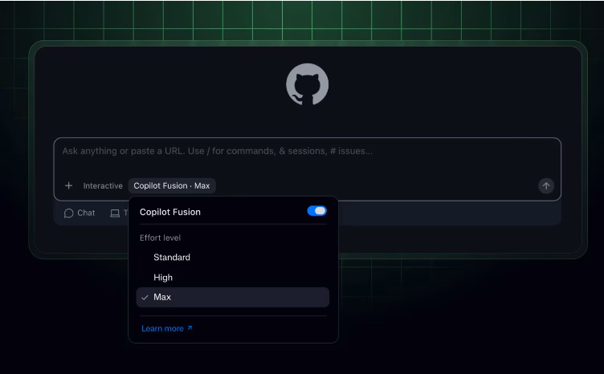Click the laptop icon beside Chat

point(115,213)
